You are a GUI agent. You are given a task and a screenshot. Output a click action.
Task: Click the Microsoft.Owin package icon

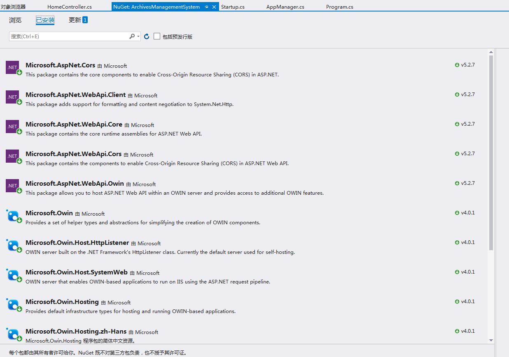[13, 215]
